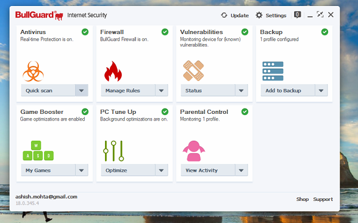Open the Shop link
The width and height of the screenshot is (358, 223).
click(x=303, y=199)
